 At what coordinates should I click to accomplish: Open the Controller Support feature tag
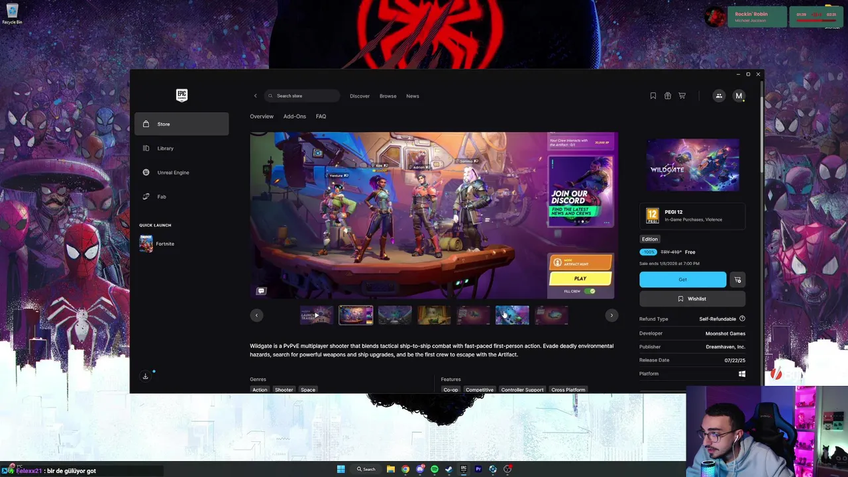coord(522,390)
